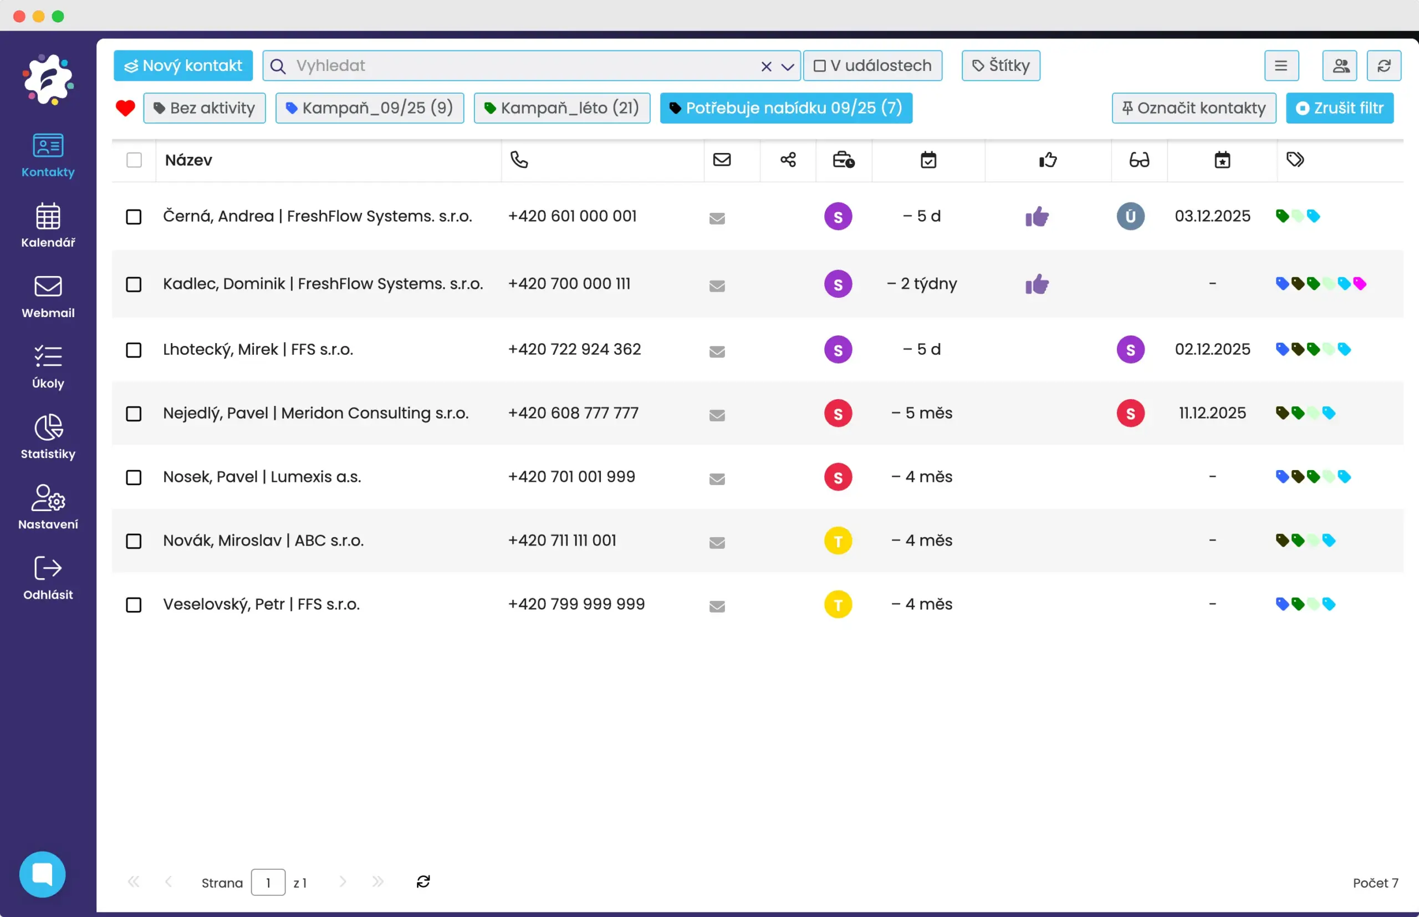
Task: Click the Nový kontakt button
Action: pyautogui.click(x=183, y=65)
